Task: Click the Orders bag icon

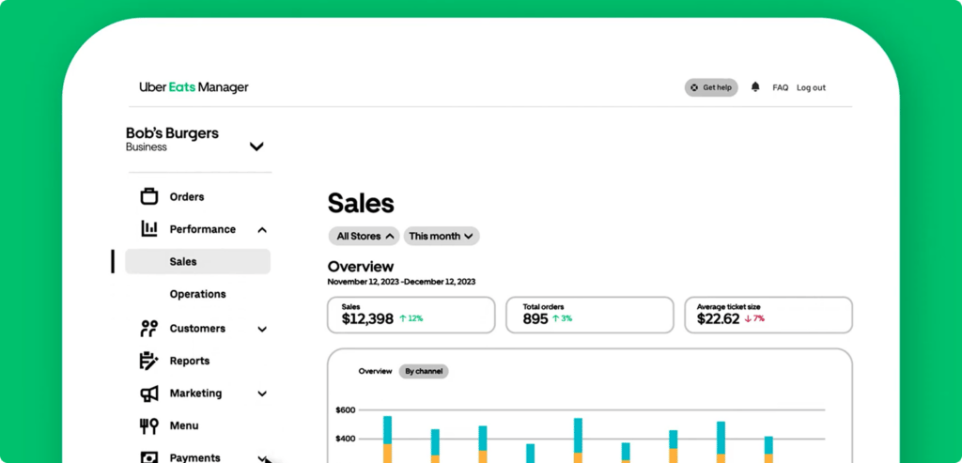Action: (x=149, y=196)
